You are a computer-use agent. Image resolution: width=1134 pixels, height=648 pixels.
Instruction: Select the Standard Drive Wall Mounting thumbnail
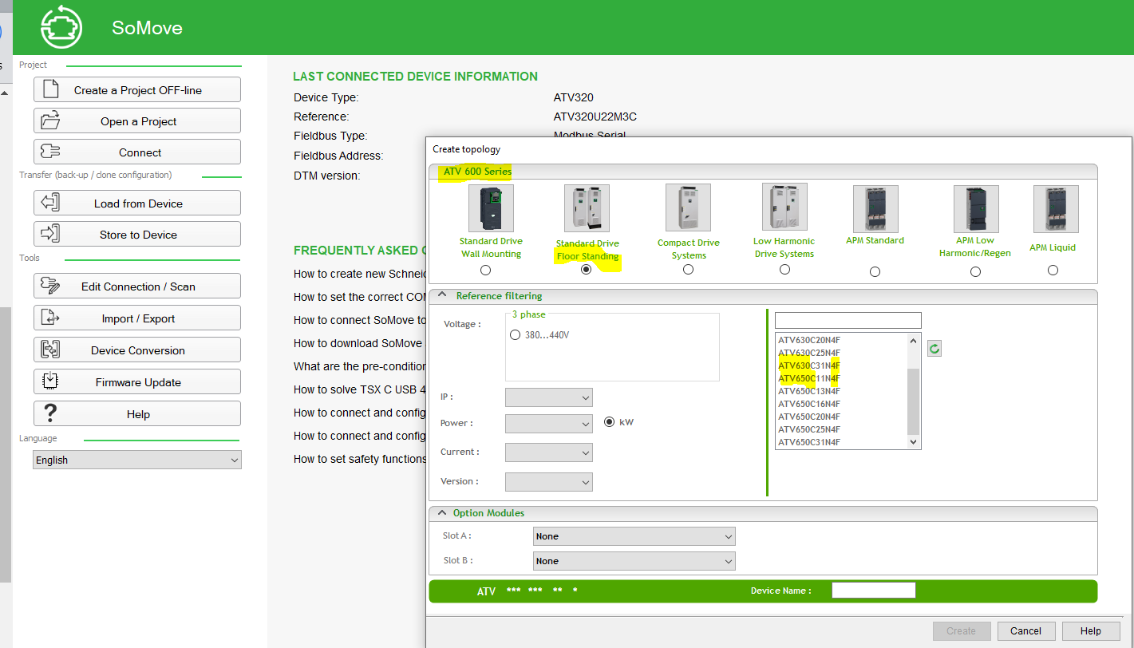point(491,208)
